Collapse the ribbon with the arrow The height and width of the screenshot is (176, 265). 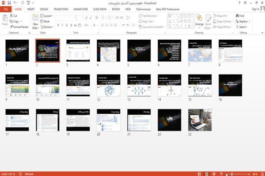262,33
